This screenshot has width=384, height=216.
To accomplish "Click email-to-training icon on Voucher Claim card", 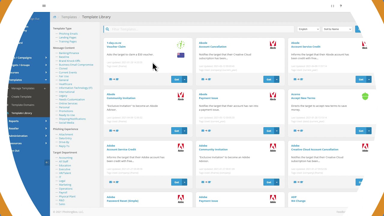I will [114, 79].
